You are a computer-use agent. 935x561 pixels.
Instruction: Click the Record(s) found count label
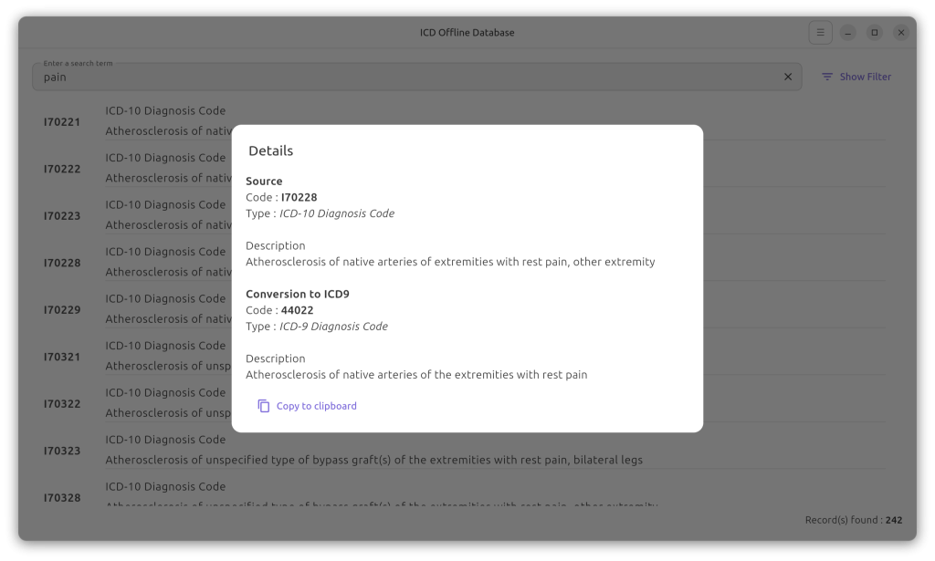coord(853,520)
